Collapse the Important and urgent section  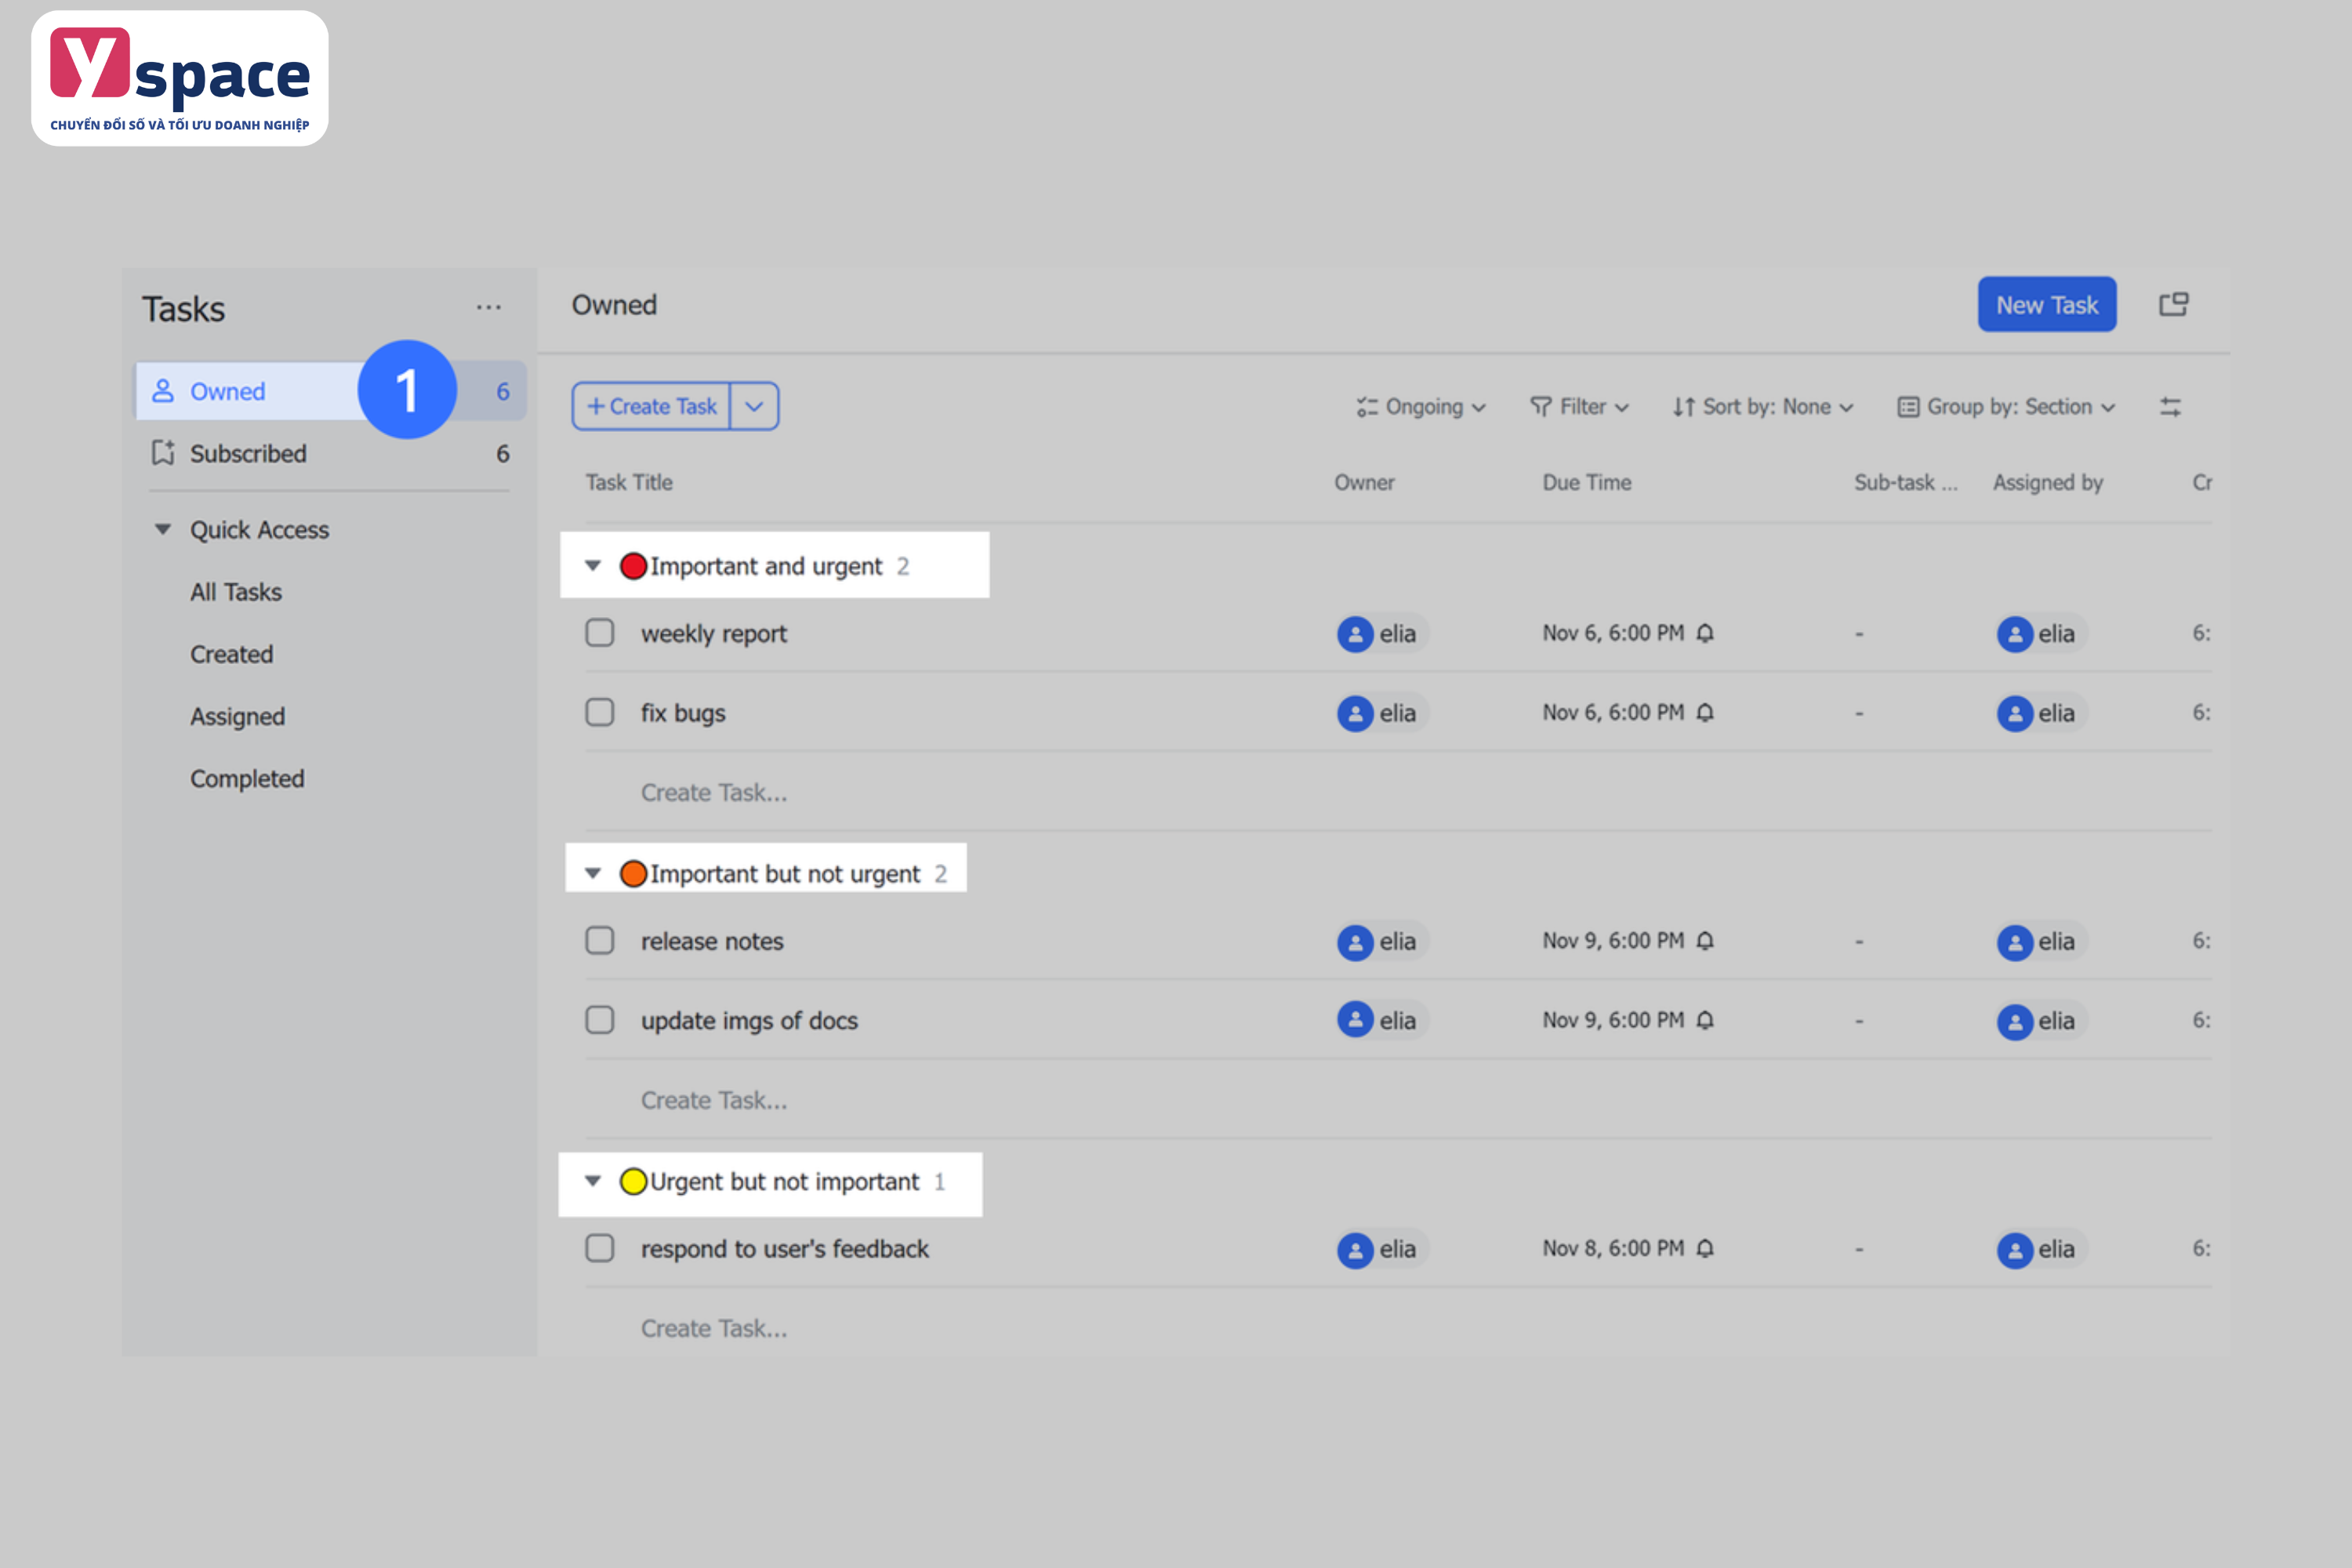click(593, 566)
